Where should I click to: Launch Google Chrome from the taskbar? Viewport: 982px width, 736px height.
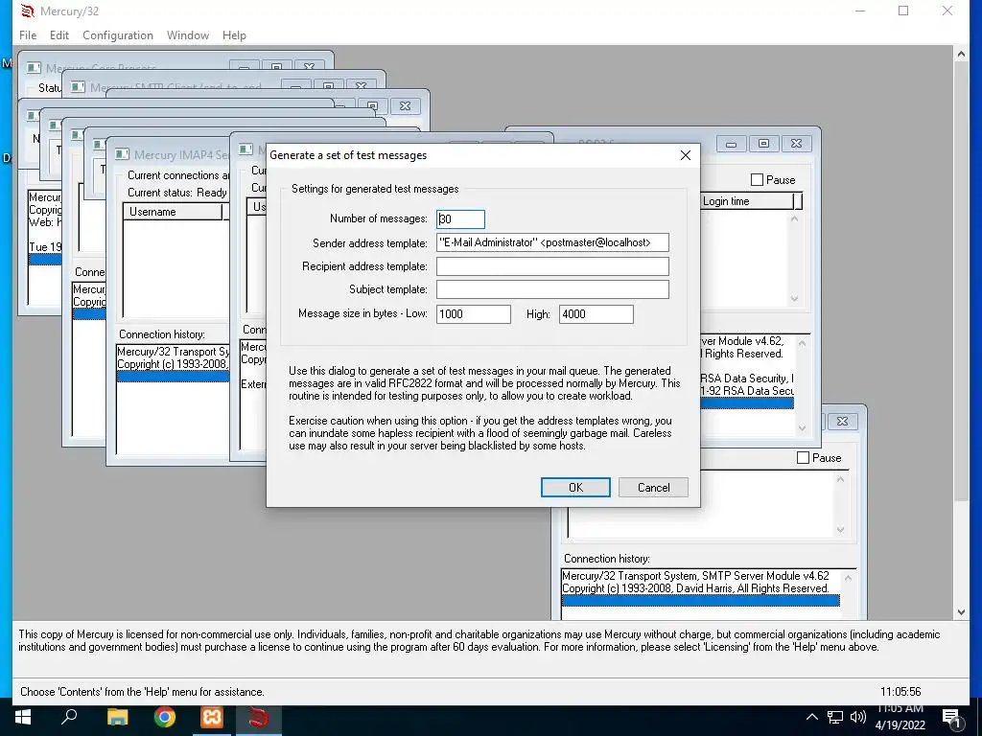pos(165,717)
